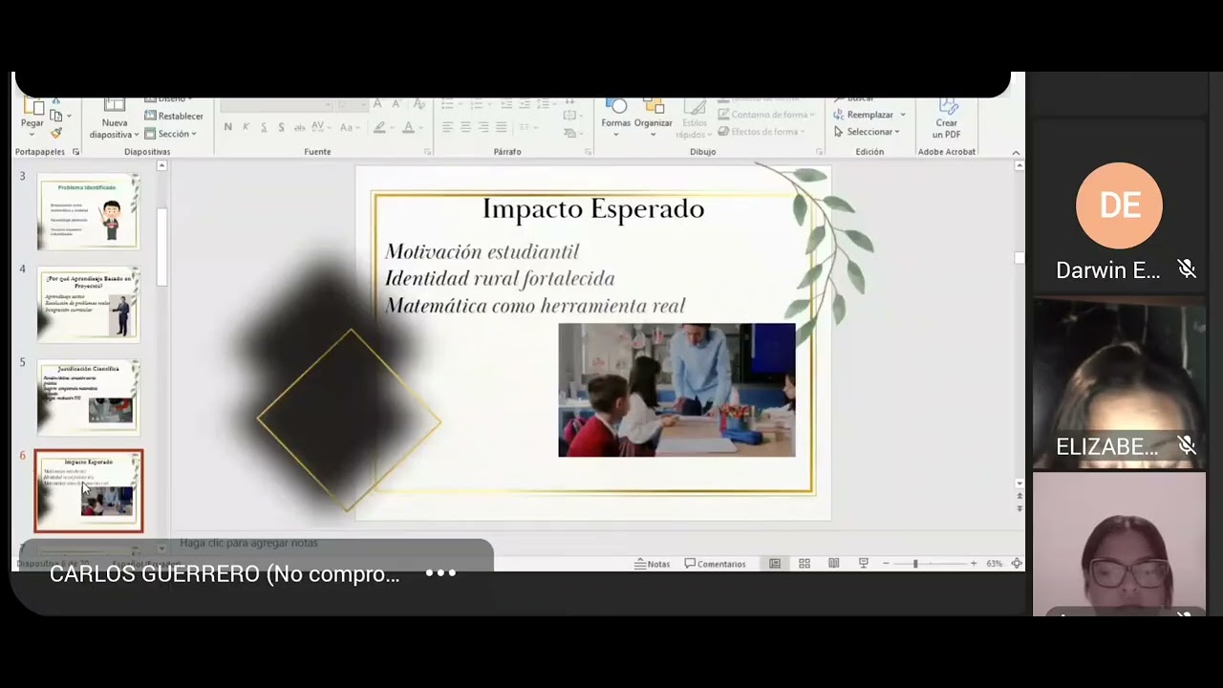The image size is (1223, 688).
Task: Click the Pegar paste button
Action: click(32, 116)
